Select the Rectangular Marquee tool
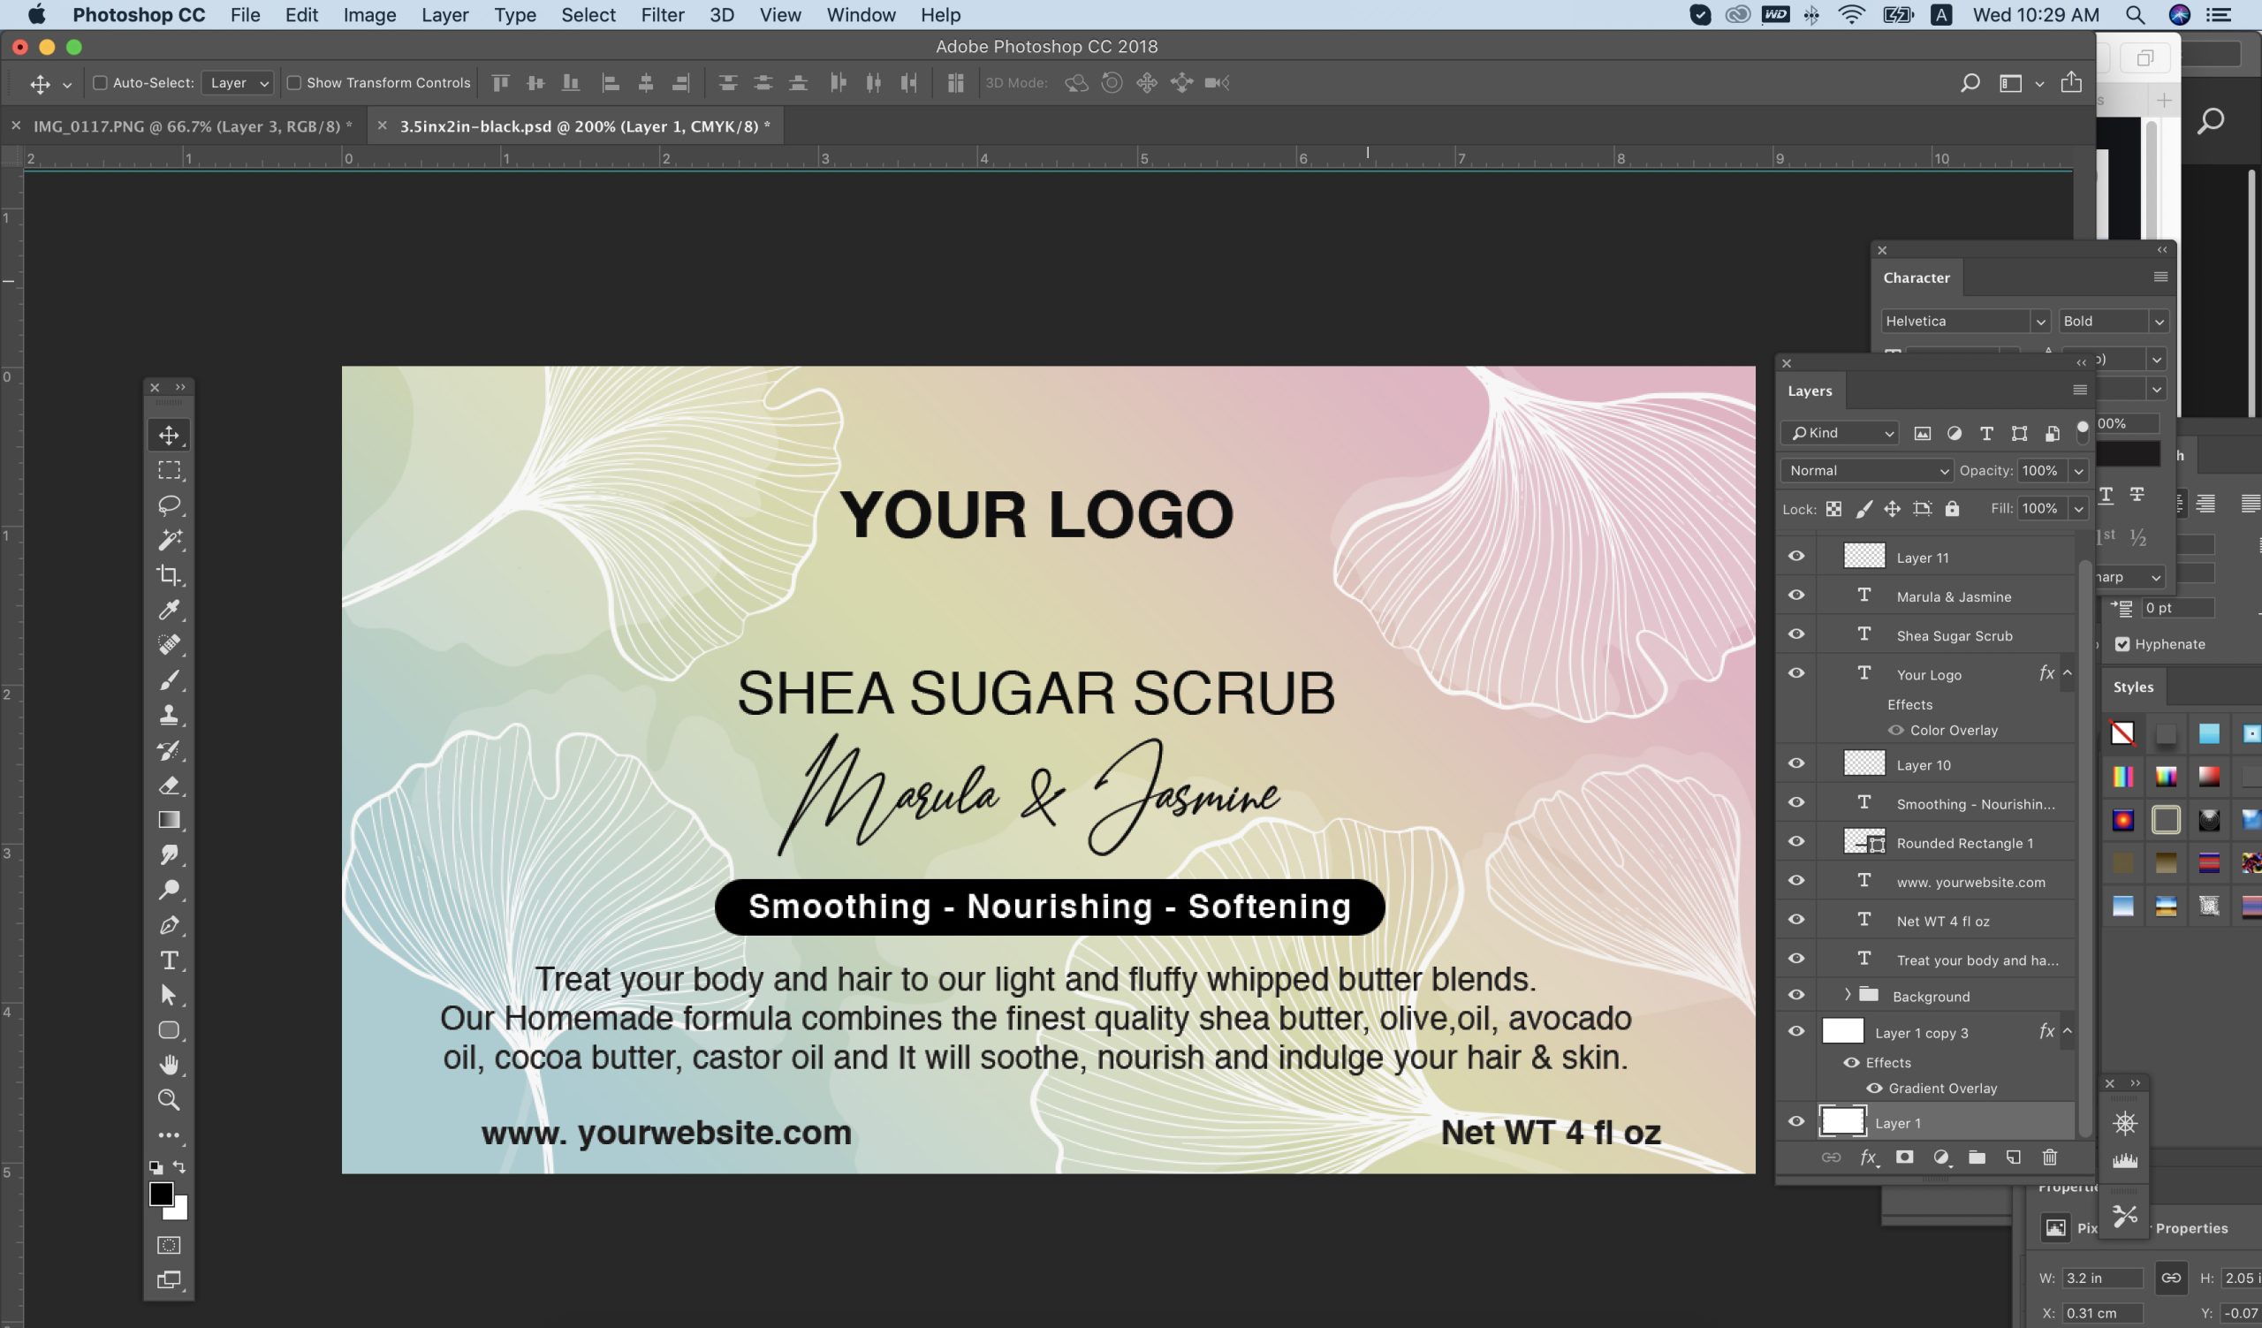The image size is (2262, 1328). click(169, 470)
